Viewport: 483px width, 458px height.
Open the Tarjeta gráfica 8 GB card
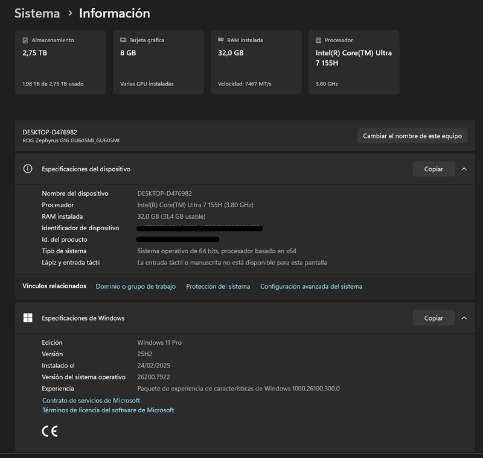click(158, 62)
